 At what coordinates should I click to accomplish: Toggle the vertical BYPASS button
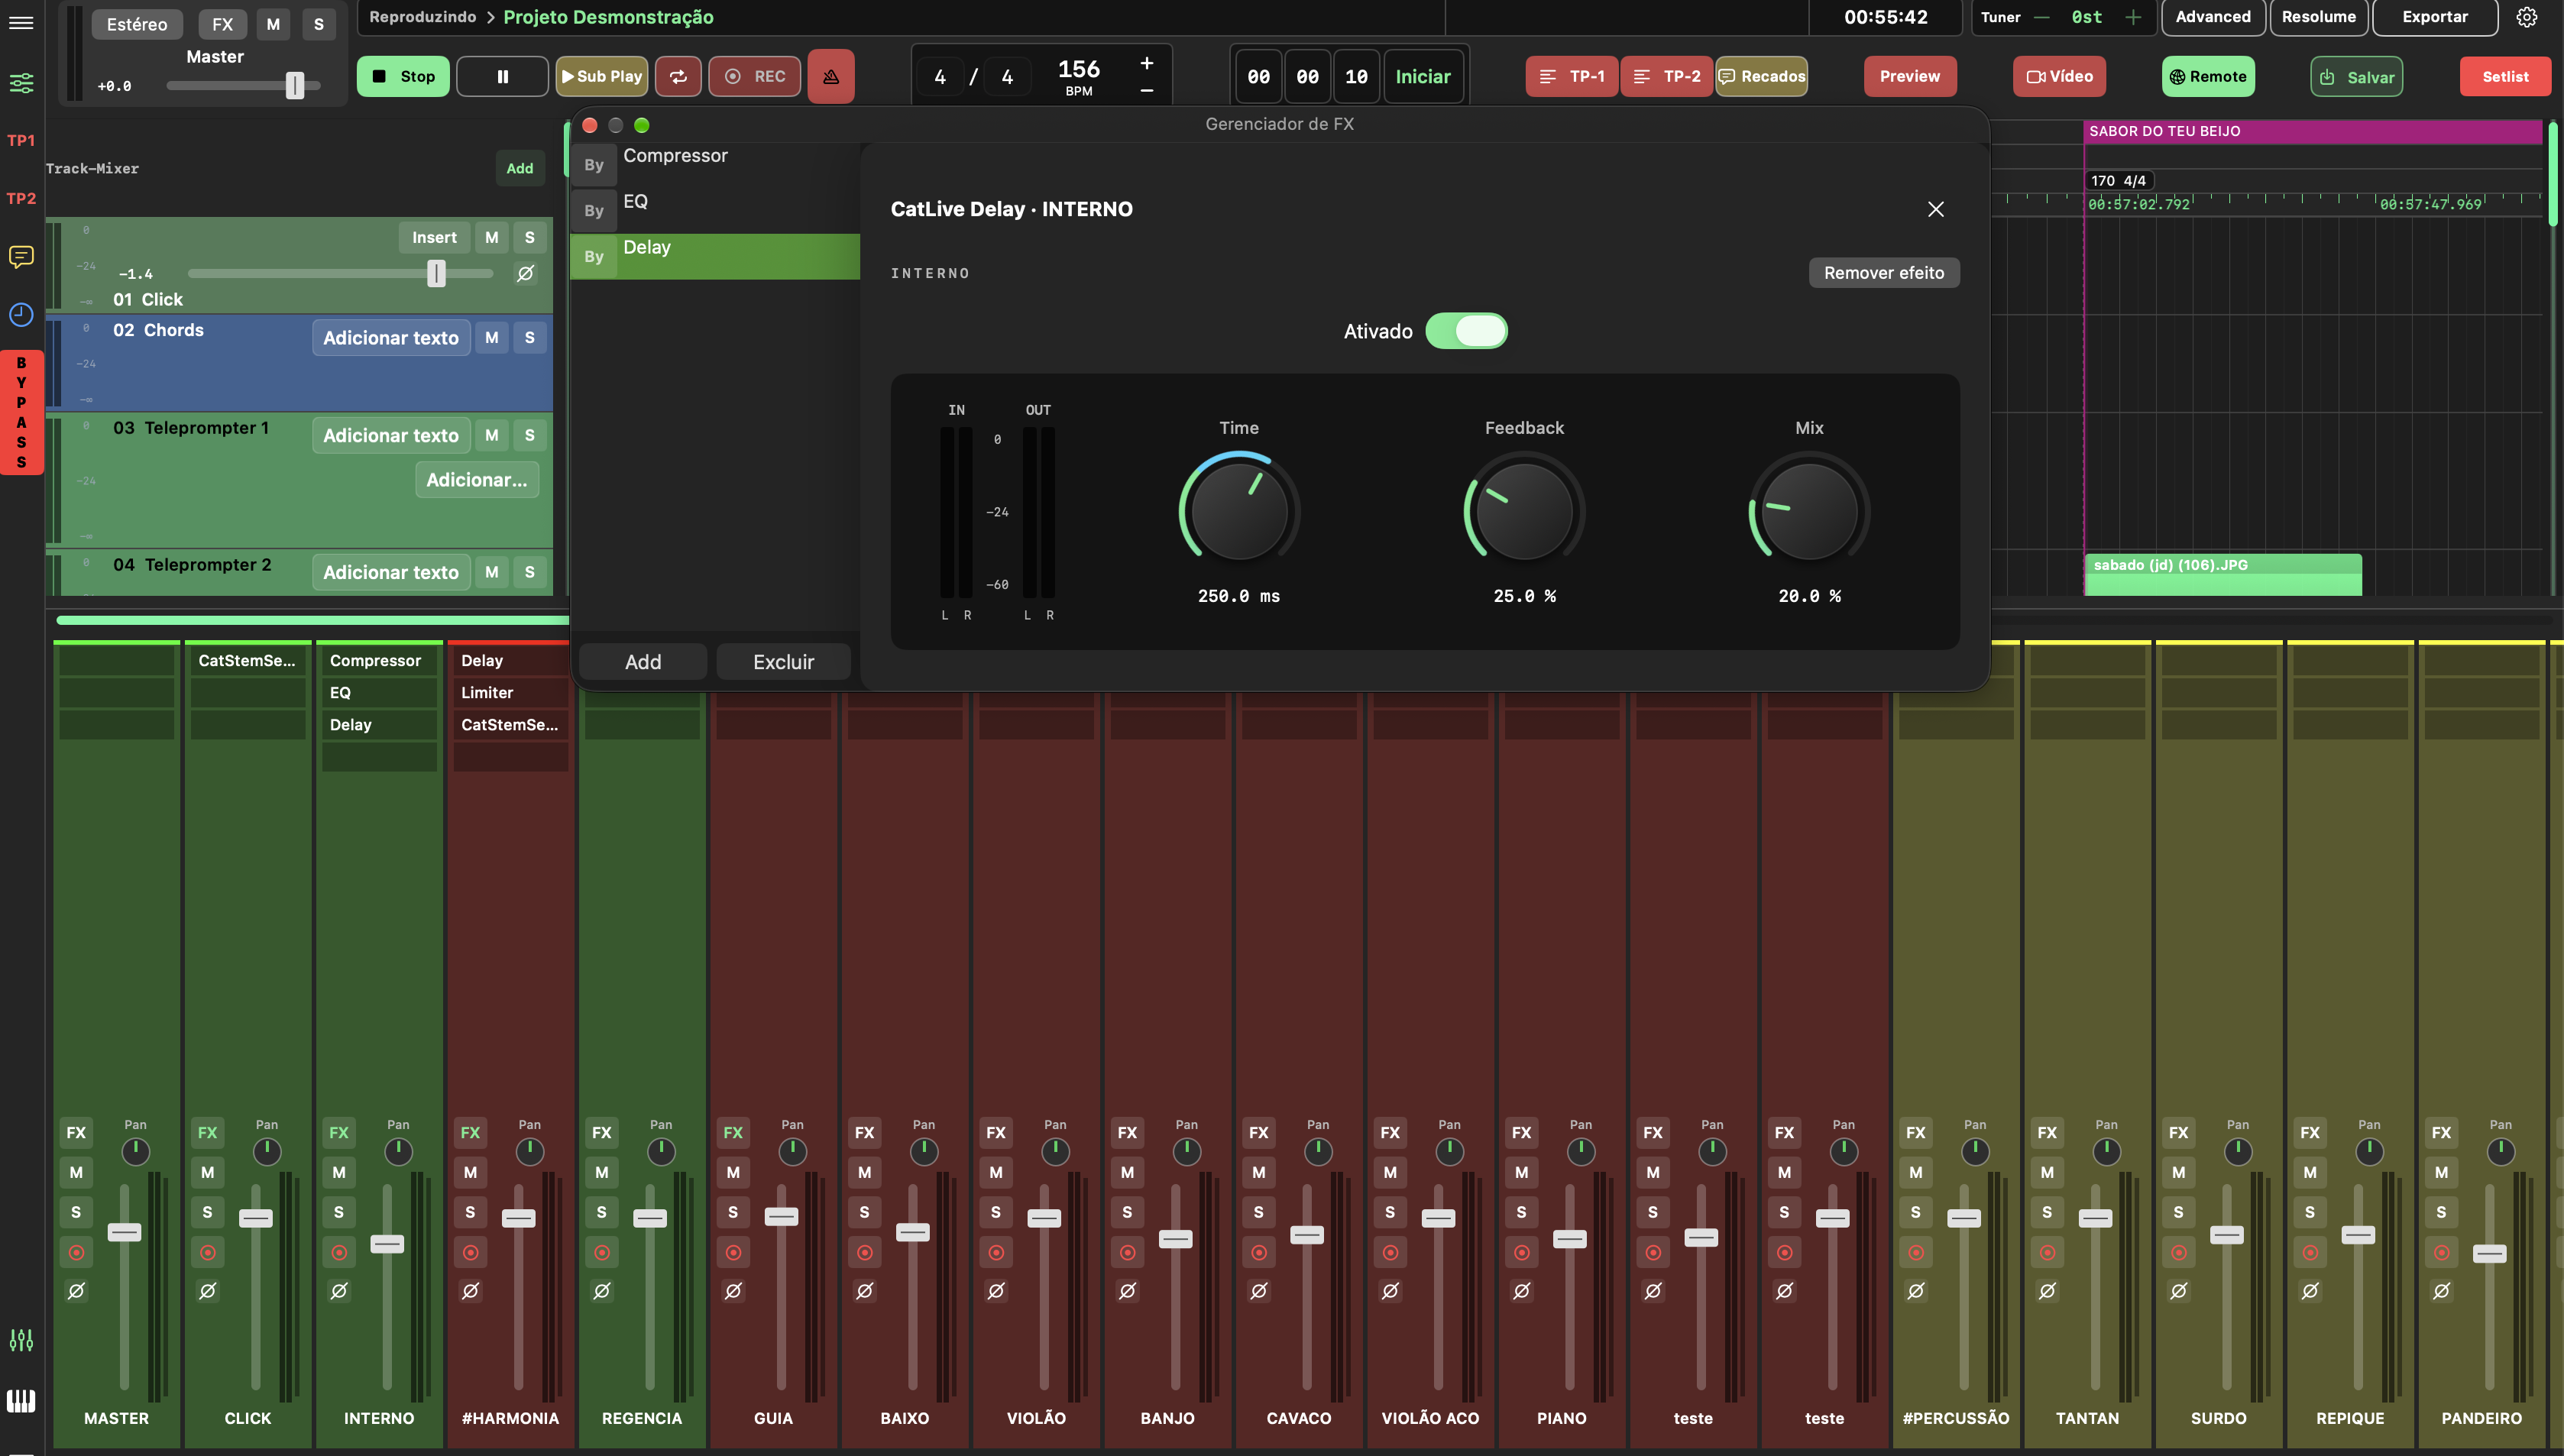(x=21, y=412)
